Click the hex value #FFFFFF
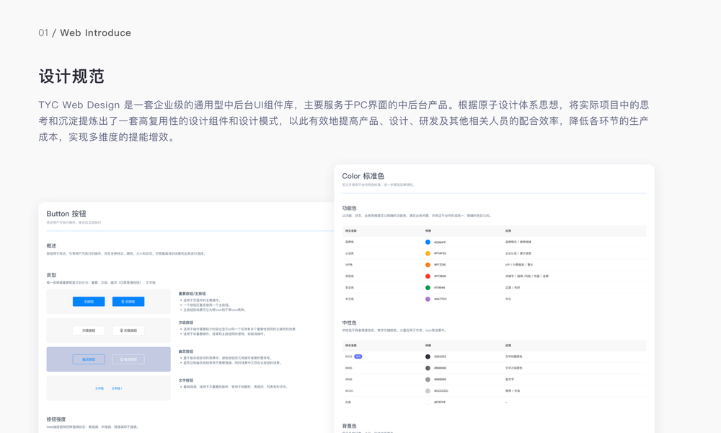 pyautogui.click(x=440, y=402)
